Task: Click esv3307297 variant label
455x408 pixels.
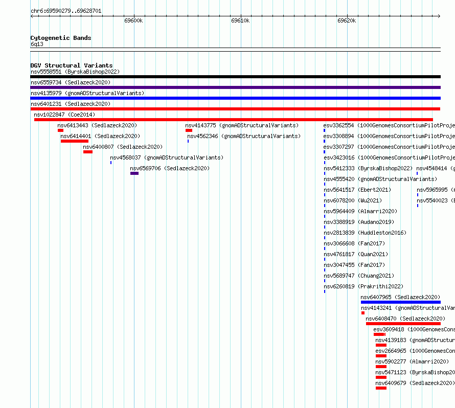Action: 389,147
